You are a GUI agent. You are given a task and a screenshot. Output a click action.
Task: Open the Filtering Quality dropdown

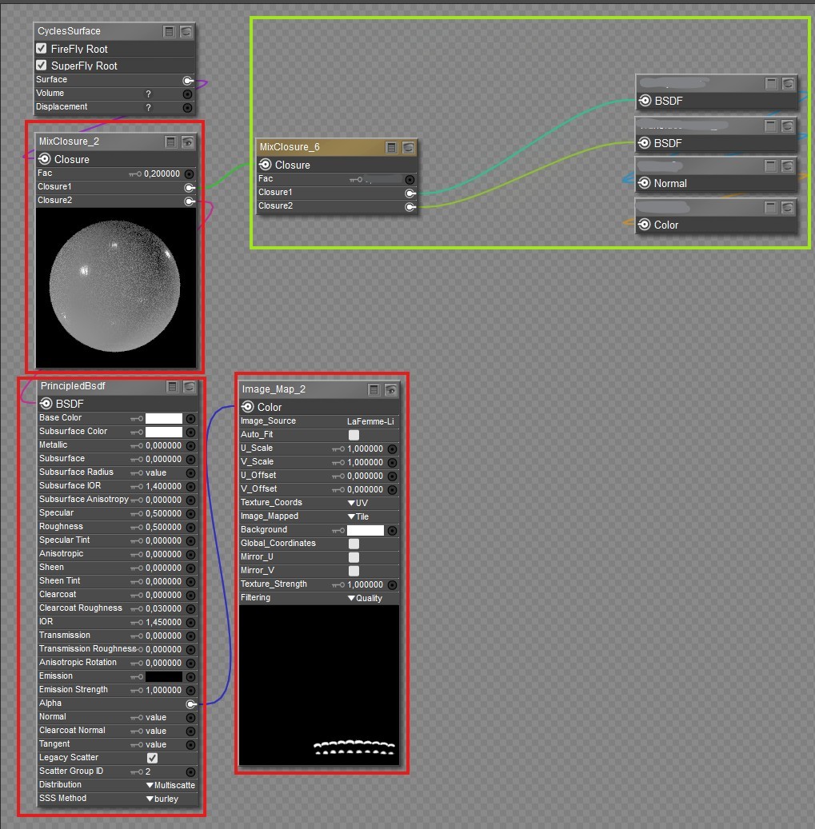pos(365,598)
